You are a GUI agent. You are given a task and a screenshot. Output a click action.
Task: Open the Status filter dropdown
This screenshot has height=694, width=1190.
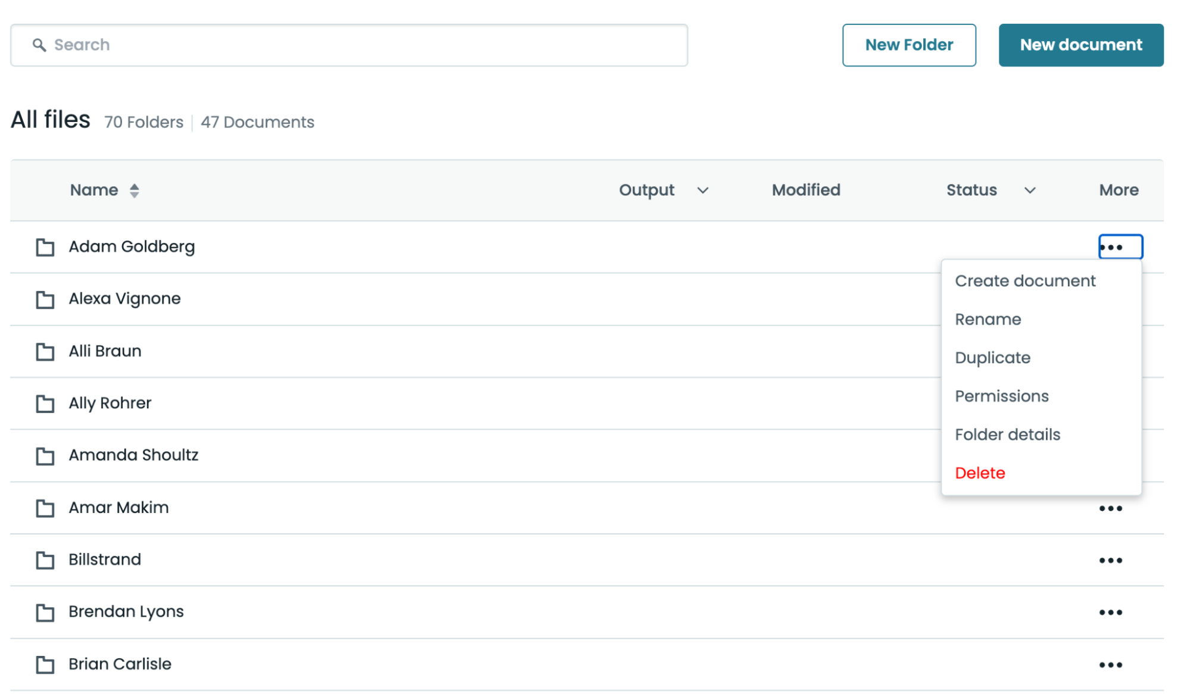point(1029,191)
